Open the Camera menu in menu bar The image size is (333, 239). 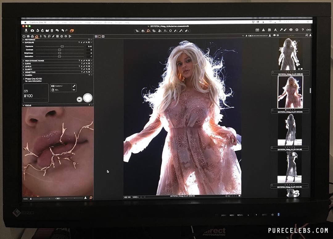[x=97, y=22]
